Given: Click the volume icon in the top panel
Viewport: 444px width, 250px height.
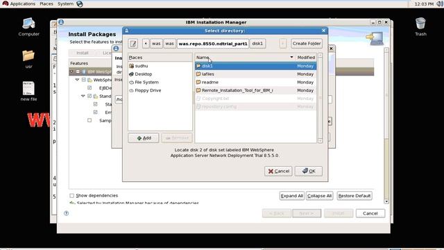Looking at the screenshot, I should 440,4.
